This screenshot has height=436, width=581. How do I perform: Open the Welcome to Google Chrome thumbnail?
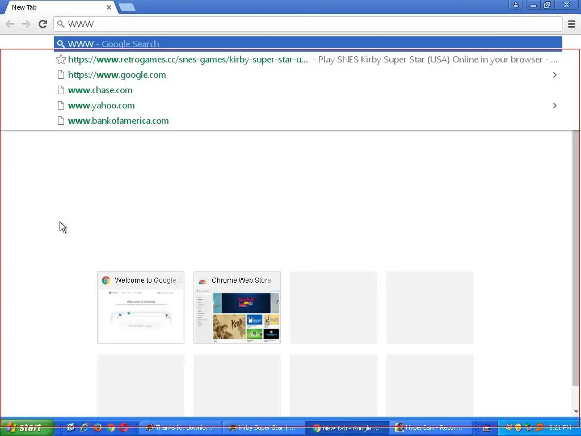click(141, 307)
